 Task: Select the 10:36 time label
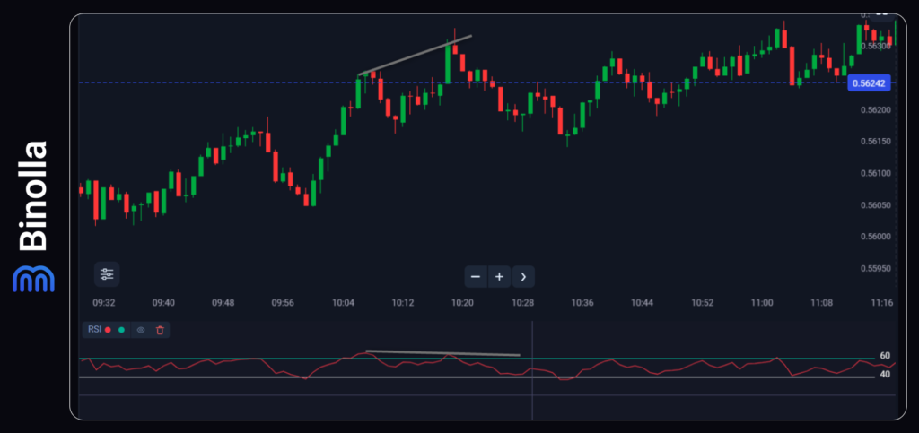click(582, 303)
